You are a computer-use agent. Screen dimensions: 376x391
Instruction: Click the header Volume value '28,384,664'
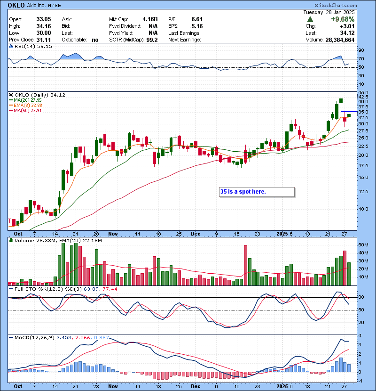point(340,40)
